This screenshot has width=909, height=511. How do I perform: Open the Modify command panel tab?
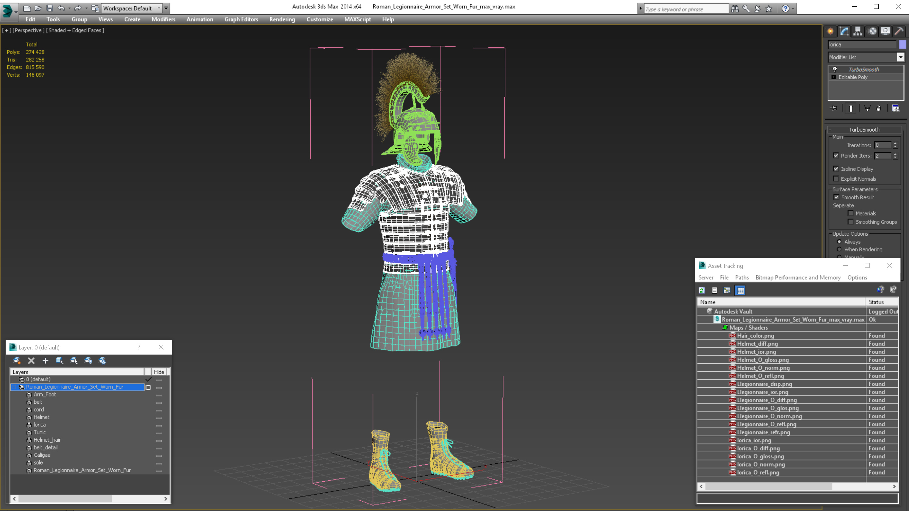click(x=844, y=32)
